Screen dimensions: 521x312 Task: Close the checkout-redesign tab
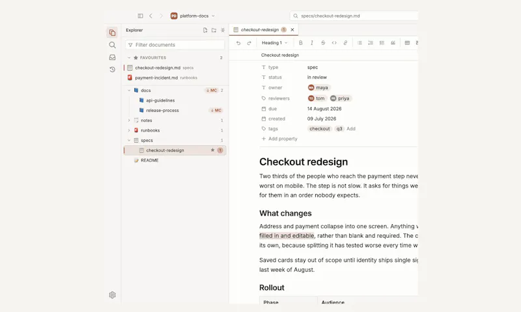292,29
